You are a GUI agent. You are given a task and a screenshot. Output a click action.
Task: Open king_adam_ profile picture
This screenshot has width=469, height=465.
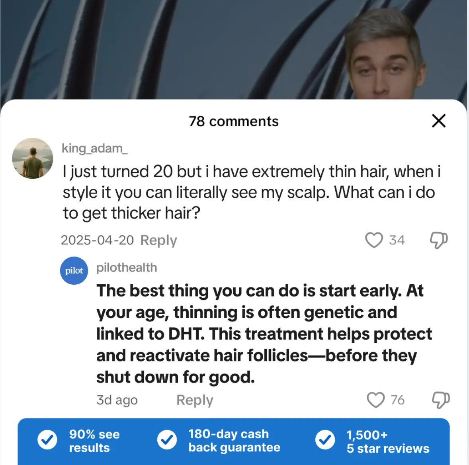coord(33,158)
